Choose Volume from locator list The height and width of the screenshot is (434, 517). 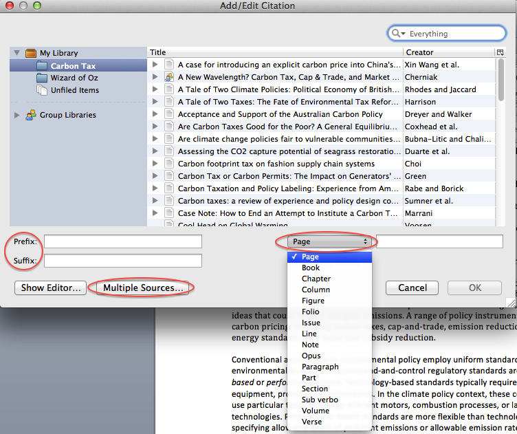[329, 411]
